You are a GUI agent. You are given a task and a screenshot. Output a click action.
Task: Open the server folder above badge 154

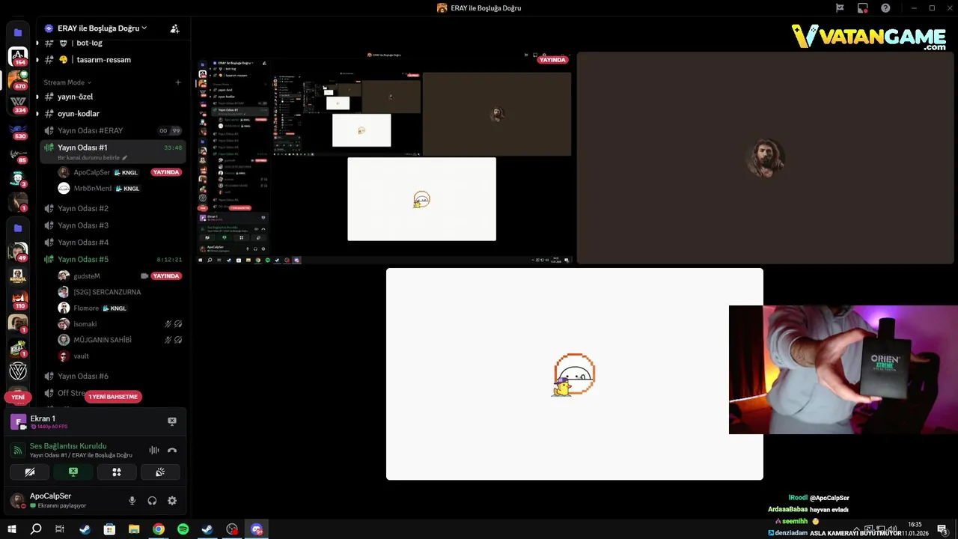point(18,32)
